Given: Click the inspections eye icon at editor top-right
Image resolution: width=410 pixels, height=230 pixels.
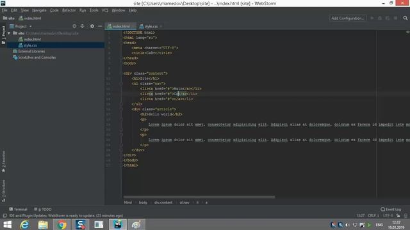Looking at the screenshot, I should point(407,32).
